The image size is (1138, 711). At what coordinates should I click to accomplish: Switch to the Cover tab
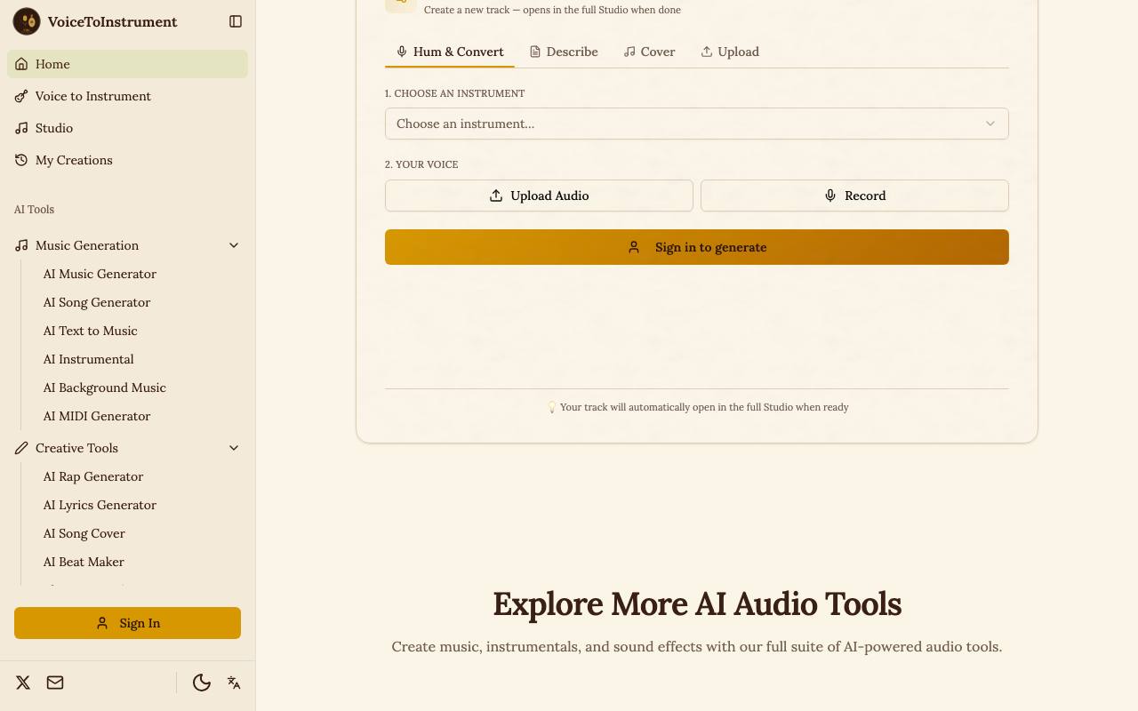pos(650,52)
